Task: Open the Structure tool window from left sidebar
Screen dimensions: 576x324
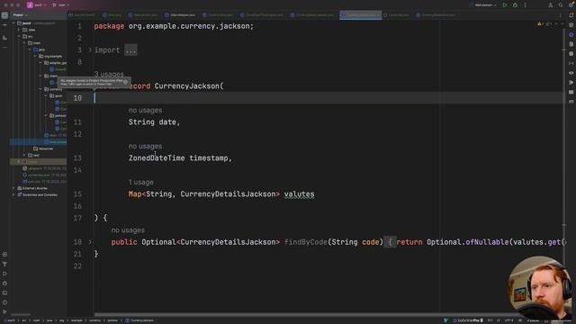Action: tap(4, 38)
